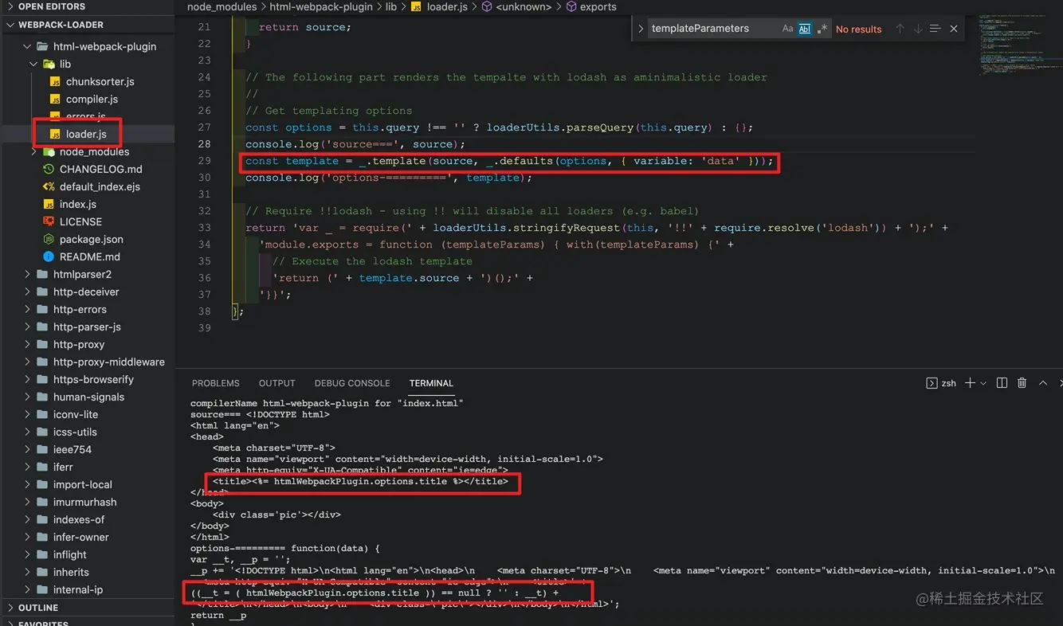Image resolution: width=1063 pixels, height=626 pixels.
Task: Select the zsh terminal label
Action: coord(941,383)
